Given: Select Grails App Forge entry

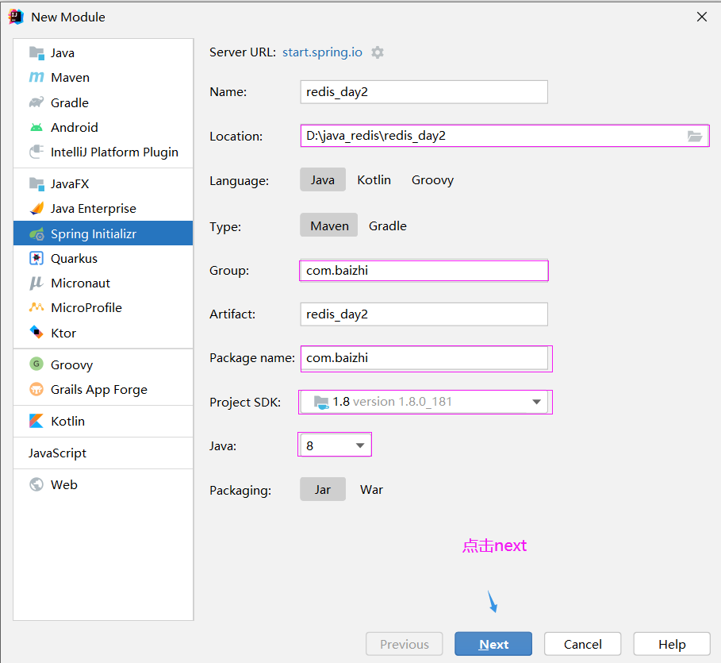Looking at the screenshot, I should pos(103,390).
